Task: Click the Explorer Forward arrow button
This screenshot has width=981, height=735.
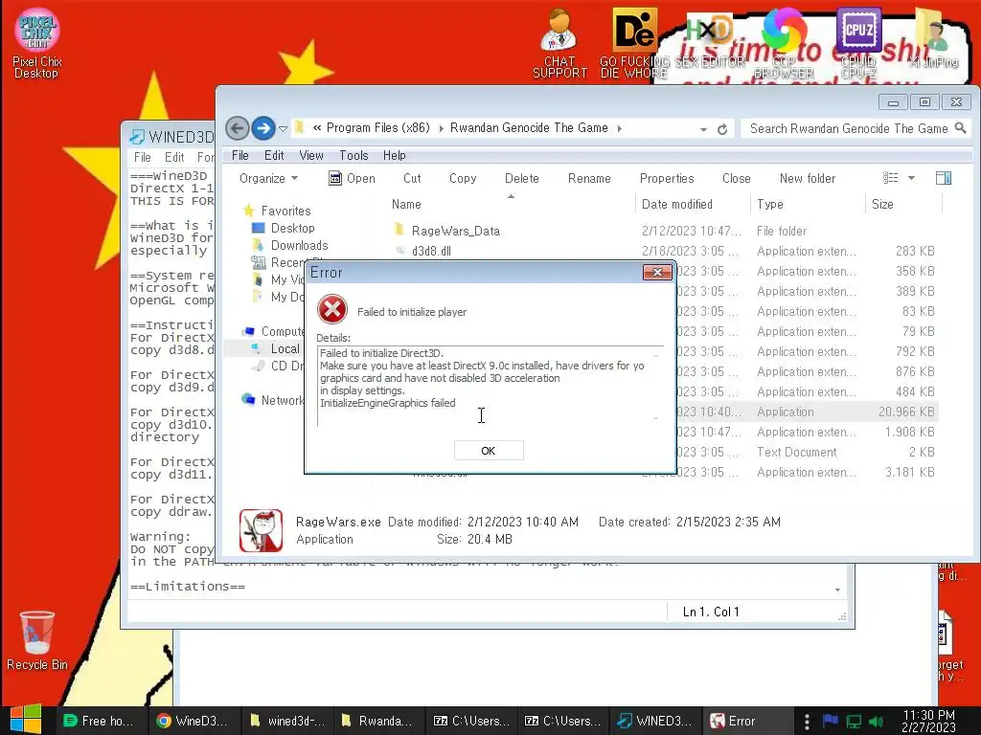Action: (x=263, y=129)
